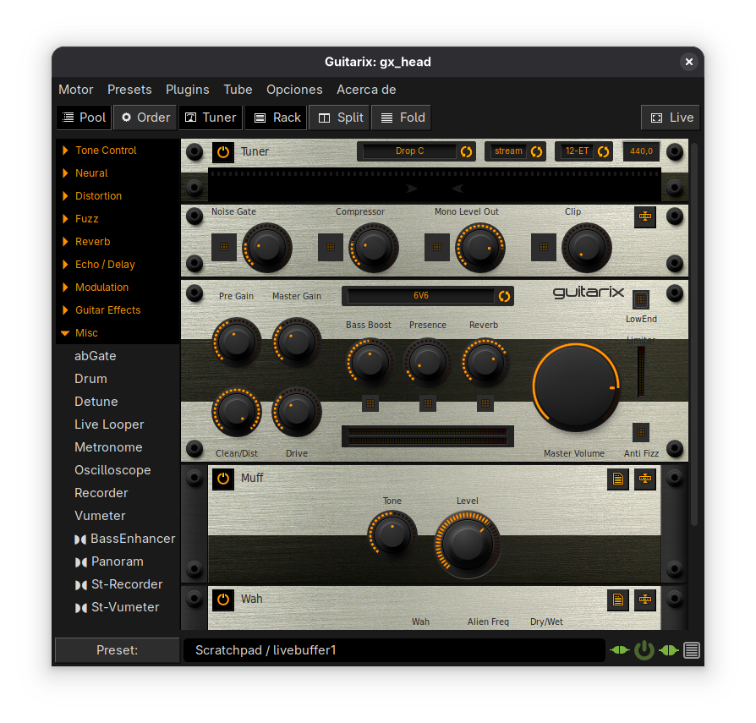756x723 pixels.
Task: Click the status bar list icon
Action: [692, 650]
